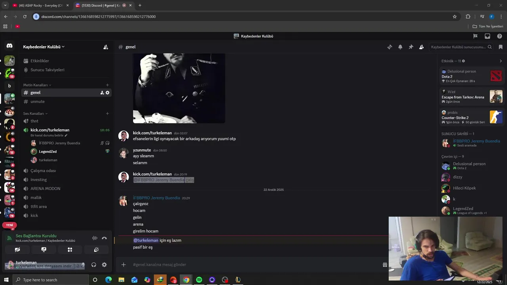The height and width of the screenshot is (285, 507).
Task: Disconnect from voice with the hang-up icon
Action: click(104, 238)
